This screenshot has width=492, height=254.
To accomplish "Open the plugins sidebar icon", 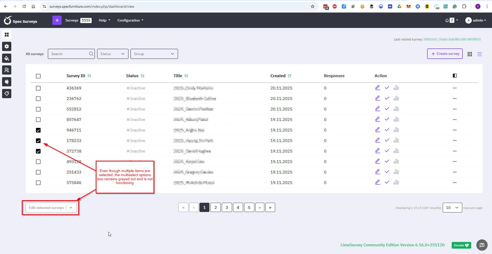I will (x=7, y=82).
